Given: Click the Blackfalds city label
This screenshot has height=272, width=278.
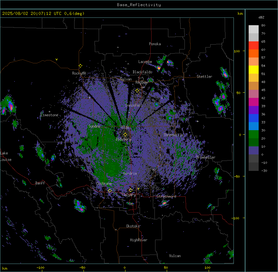Looking at the screenshot, I should coord(142,72).
